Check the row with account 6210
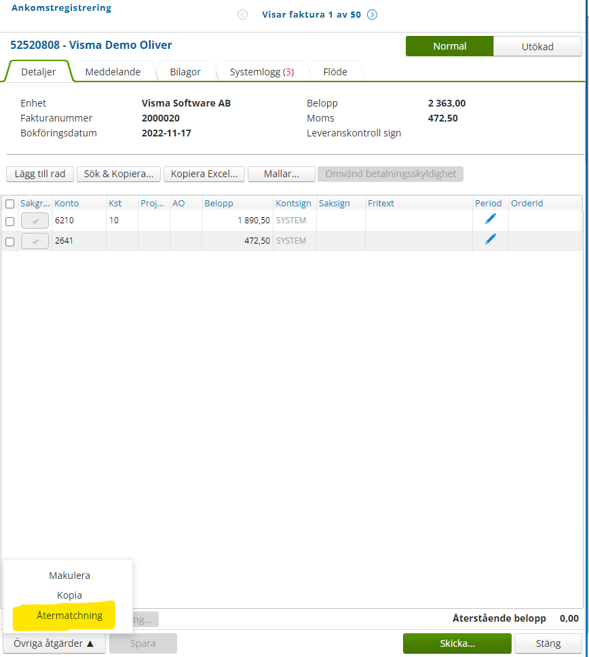This screenshot has width=589, height=657. click(10, 222)
